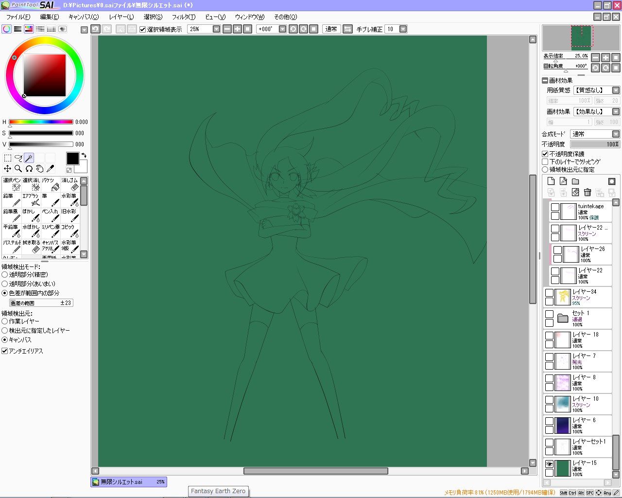The width and height of the screenshot is (622, 498).
Task: Rotate canvas counterclockwise from toolbar
Action: [293, 29]
